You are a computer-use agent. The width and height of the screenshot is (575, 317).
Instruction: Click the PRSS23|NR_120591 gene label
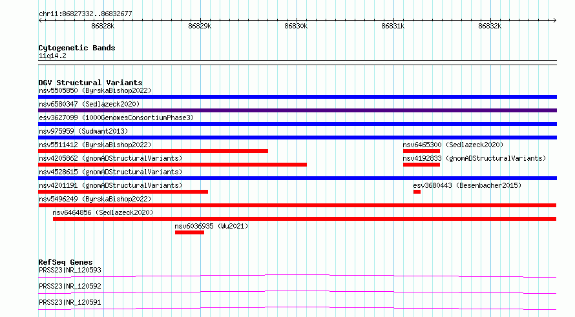click(x=70, y=302)
